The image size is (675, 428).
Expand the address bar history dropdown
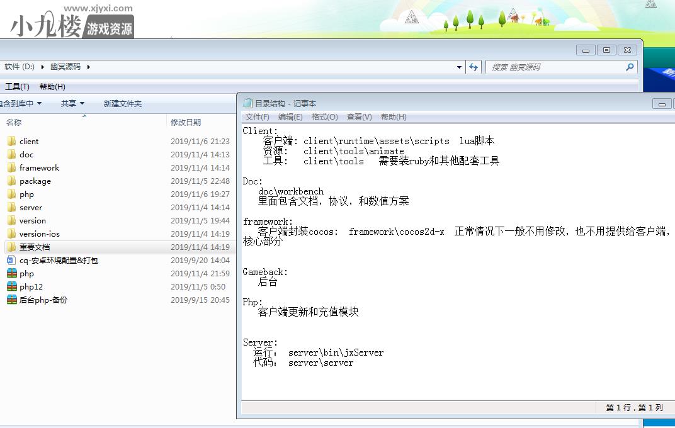coord(459,67)
